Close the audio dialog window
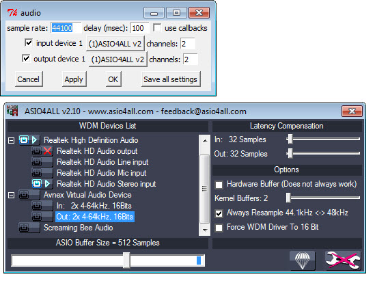This screenshot has width=375, height=281. pyautogui.click(x=199, y=13)
